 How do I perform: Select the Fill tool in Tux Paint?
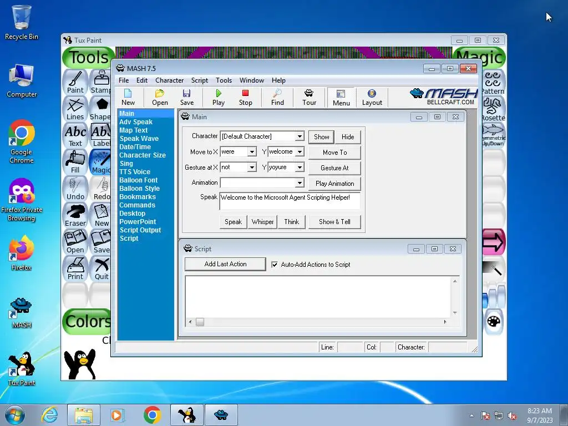[x=75, y=162]
